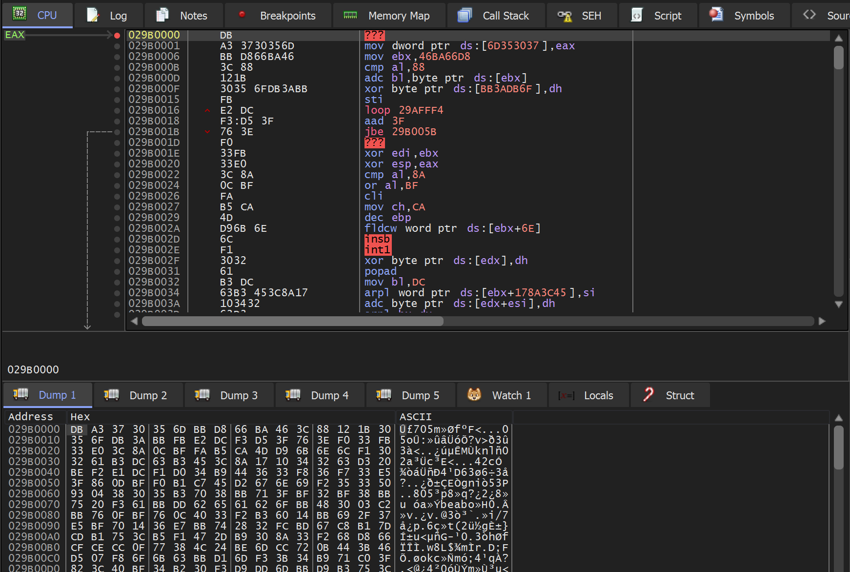Select the 'loop 29AFFF4' instruction
Viewport: 850px width, 572px height.
(404, 110)
